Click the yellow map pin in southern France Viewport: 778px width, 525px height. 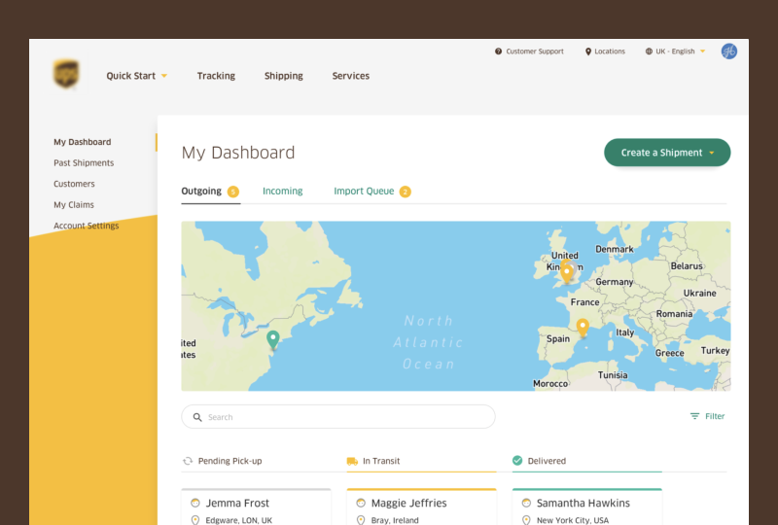click(583, 328)
